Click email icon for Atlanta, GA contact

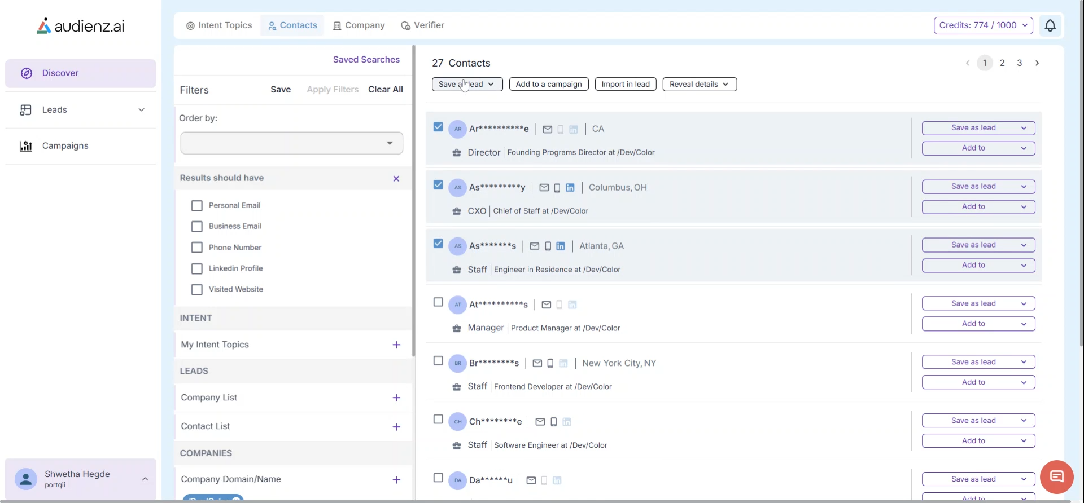534,246
